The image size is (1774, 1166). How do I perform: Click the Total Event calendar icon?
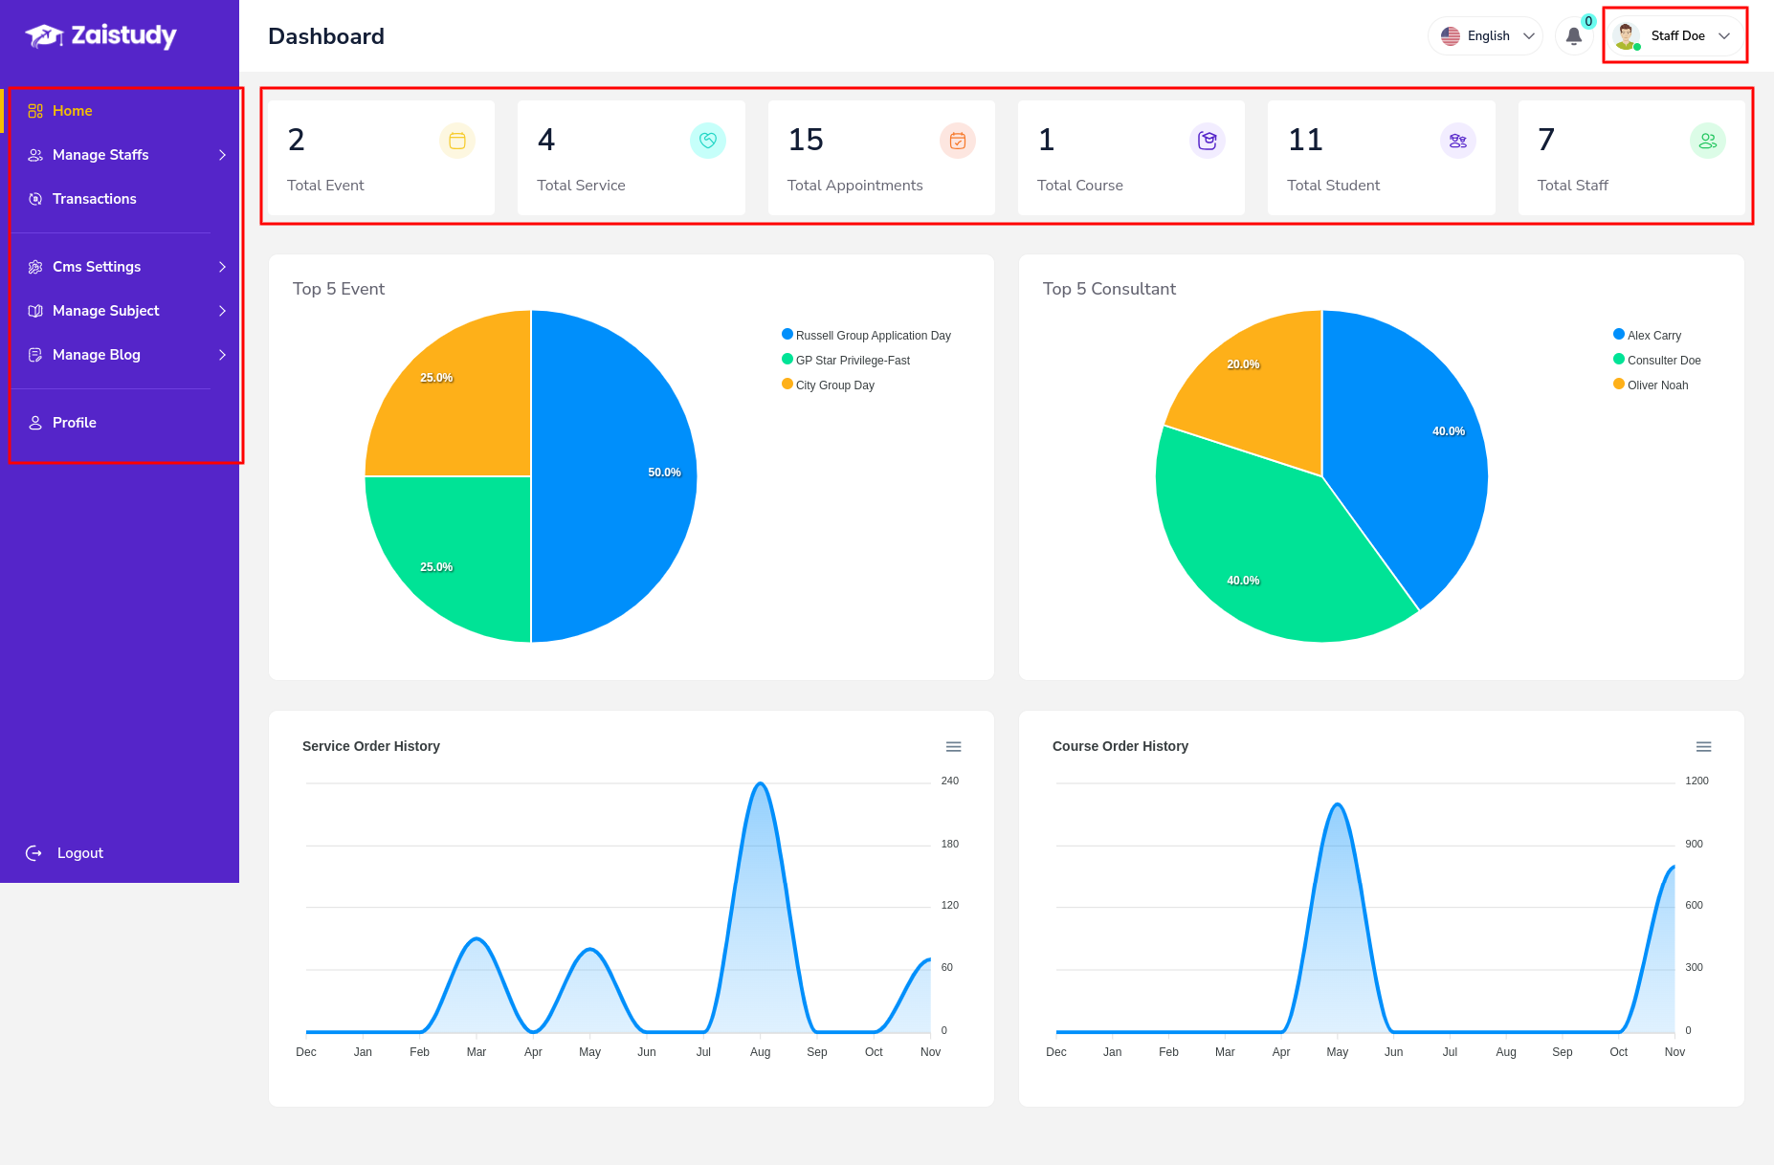click(457, 141)
